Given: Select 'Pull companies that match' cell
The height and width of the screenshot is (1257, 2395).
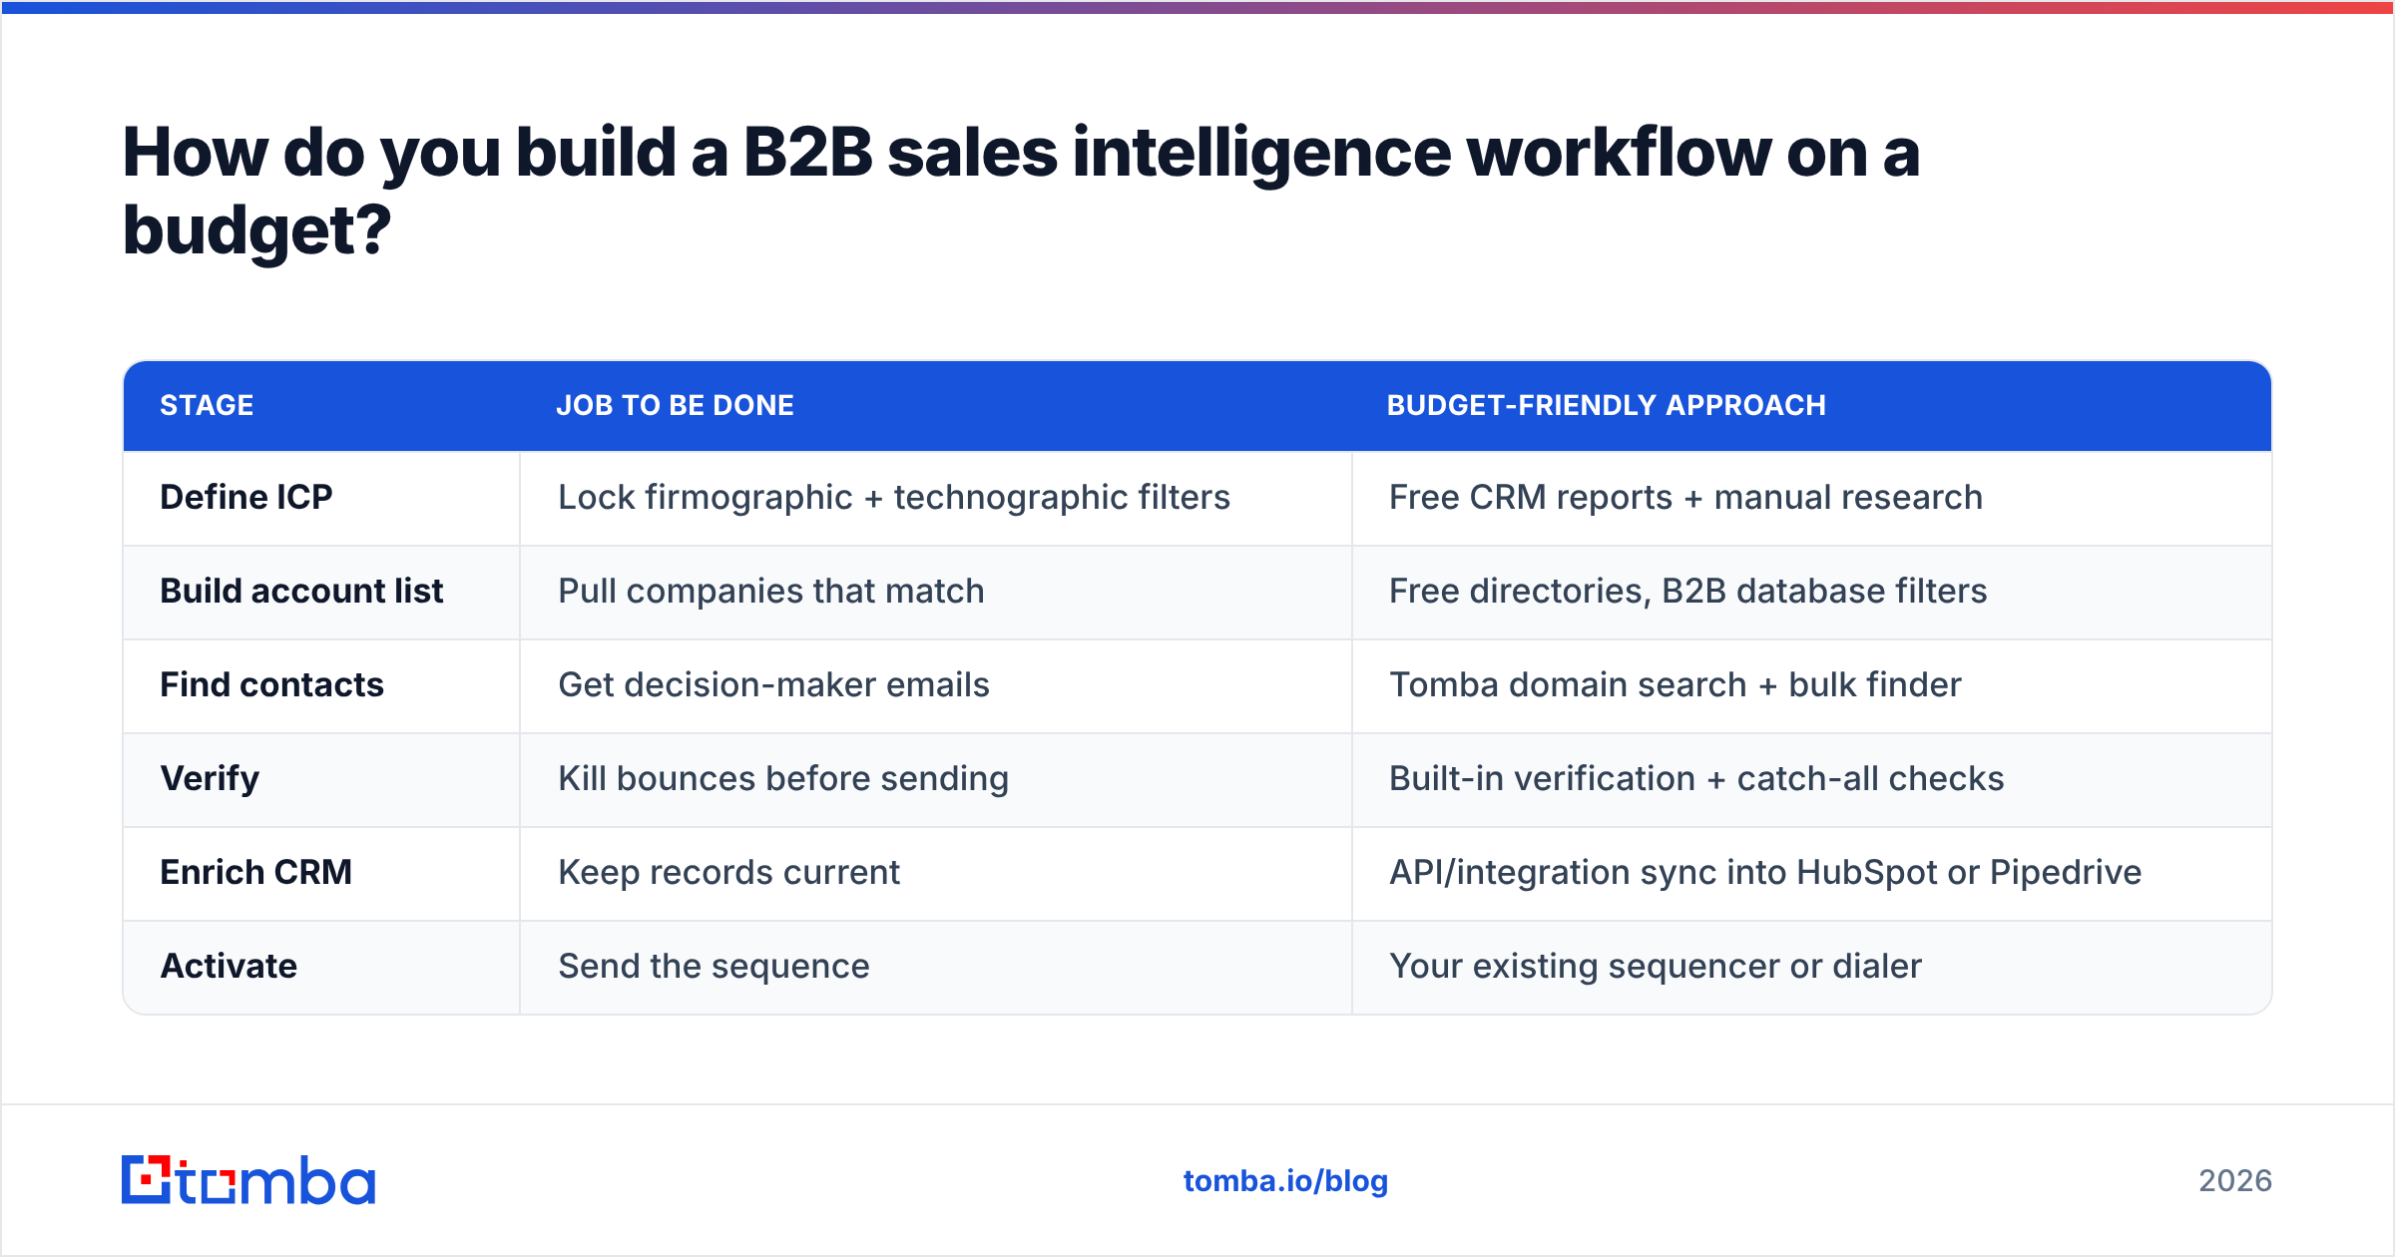Looking at the screenshot, I should pyautogui.click(x=936, y=592).
